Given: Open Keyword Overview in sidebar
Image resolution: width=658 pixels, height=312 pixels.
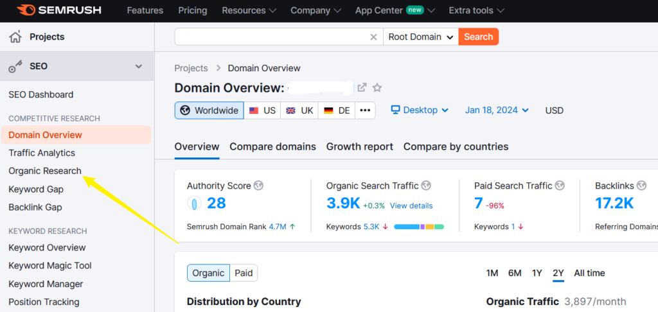Looking at the screenshot, I should point(47,247).
